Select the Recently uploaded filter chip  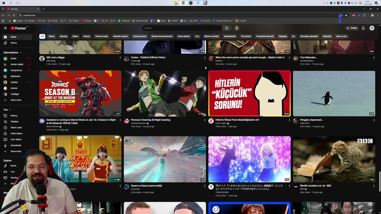coord(309,36)
